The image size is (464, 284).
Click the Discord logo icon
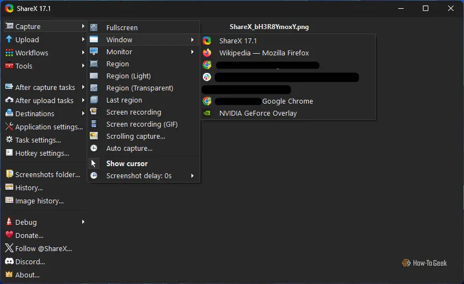(x=9, y=262)
